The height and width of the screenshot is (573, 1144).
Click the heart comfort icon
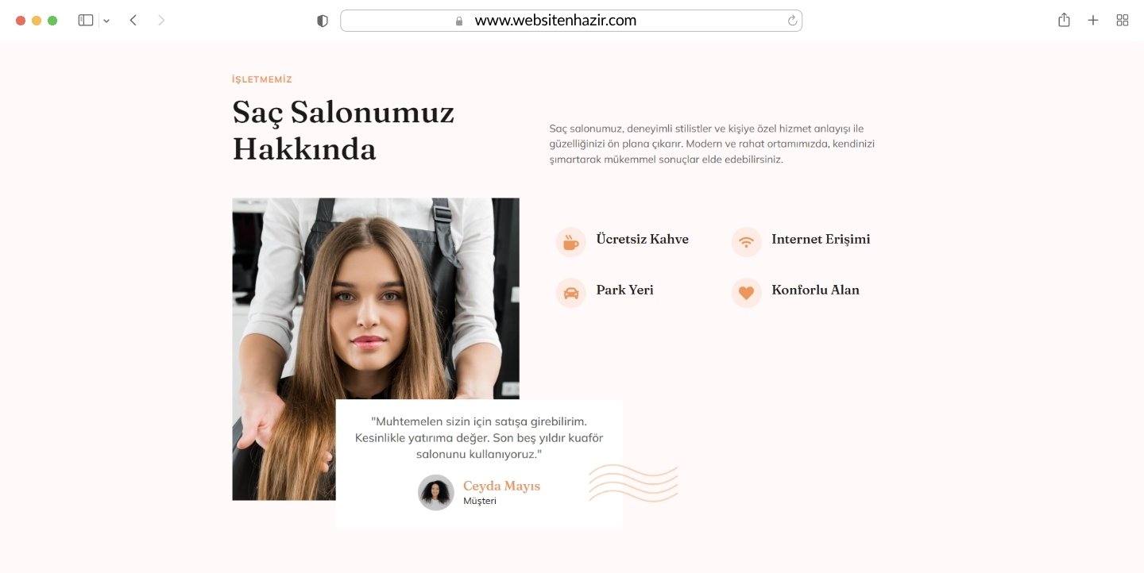tap(746, 293)
